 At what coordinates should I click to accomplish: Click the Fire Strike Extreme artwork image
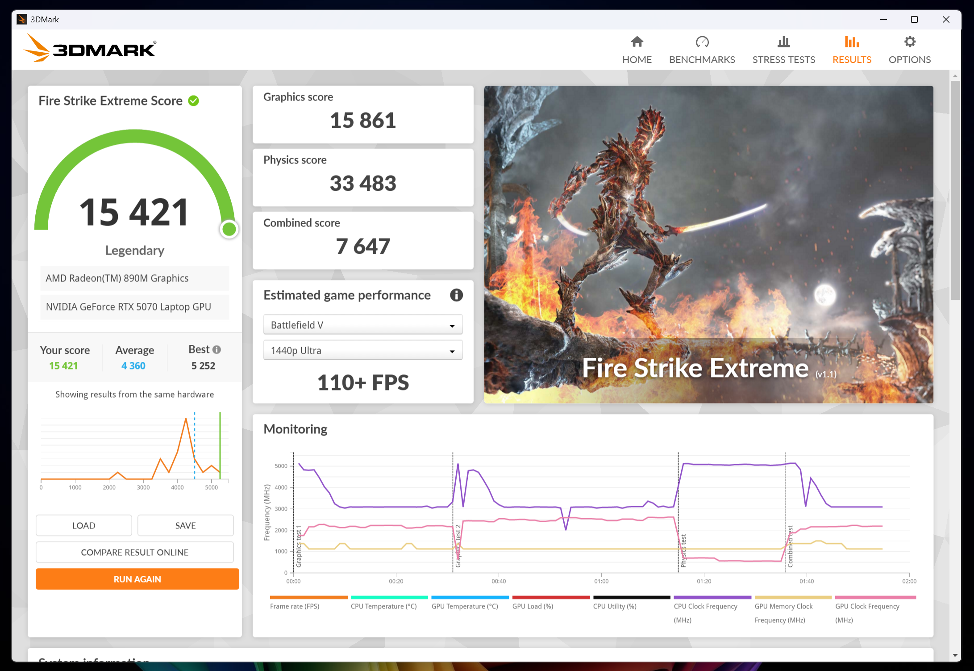[708, 244]
